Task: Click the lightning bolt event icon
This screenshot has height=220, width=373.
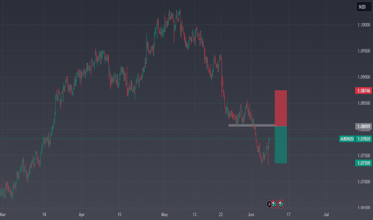Action: (269, 204)
